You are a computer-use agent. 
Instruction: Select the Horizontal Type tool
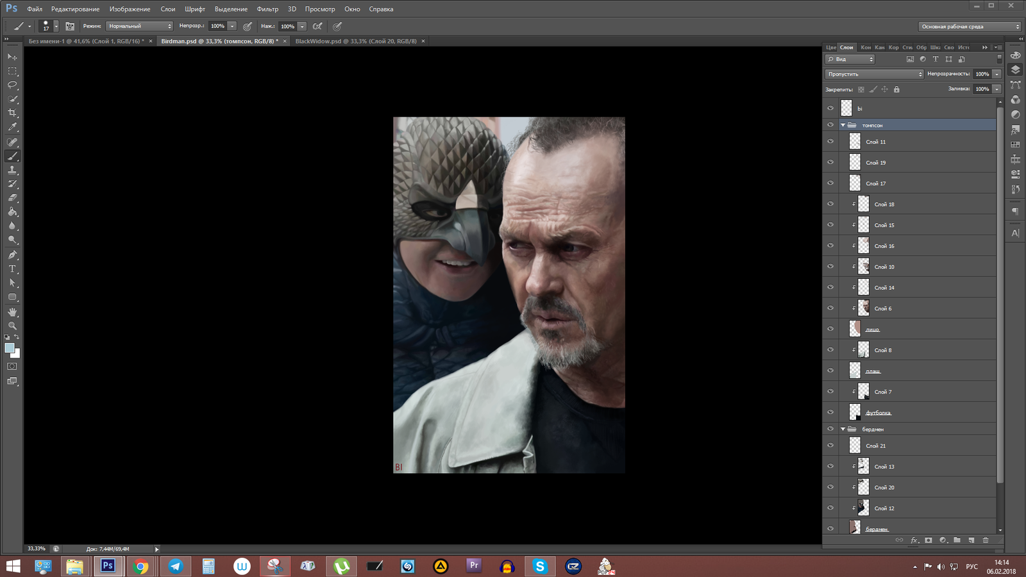point(12,269)
